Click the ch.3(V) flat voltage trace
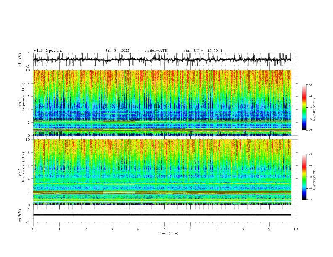 coord(162,215)
